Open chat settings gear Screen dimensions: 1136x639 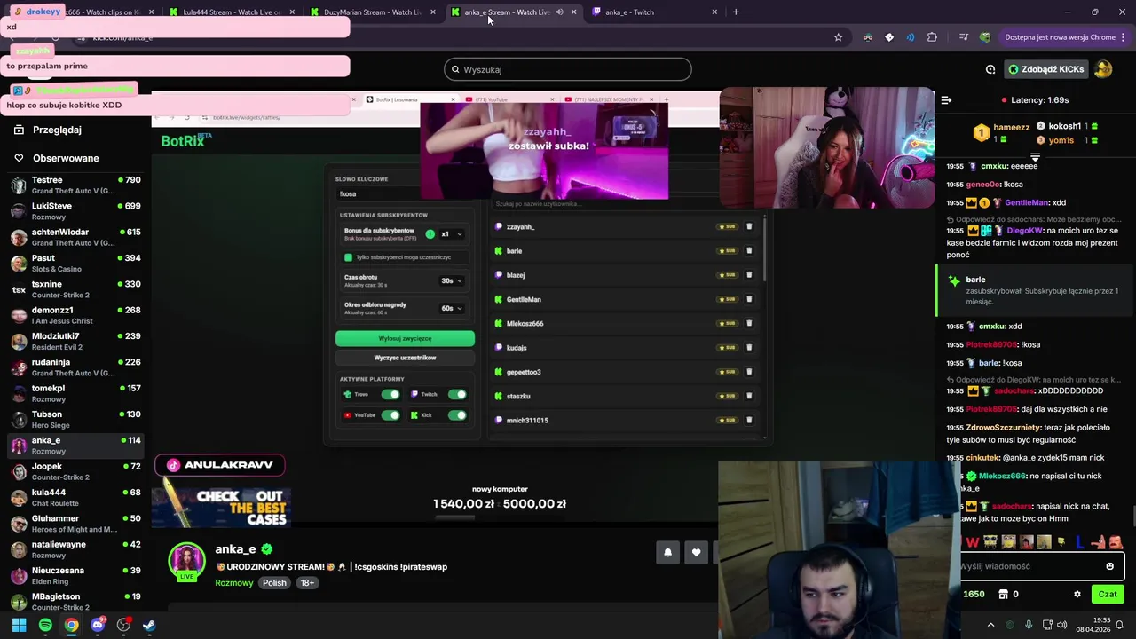(x=1077, y=595)
